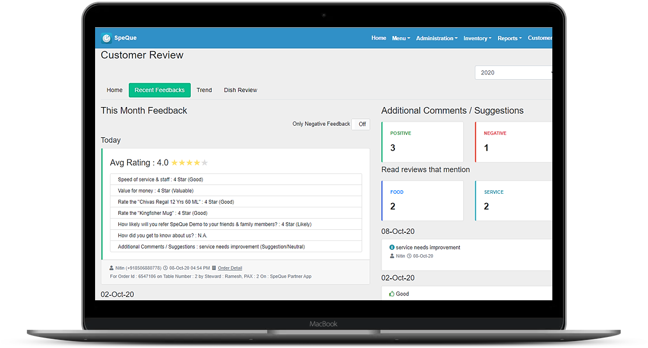Click the FOOD mentions card
This screenshot has width=648, height=348.
[x=422, y=200]
